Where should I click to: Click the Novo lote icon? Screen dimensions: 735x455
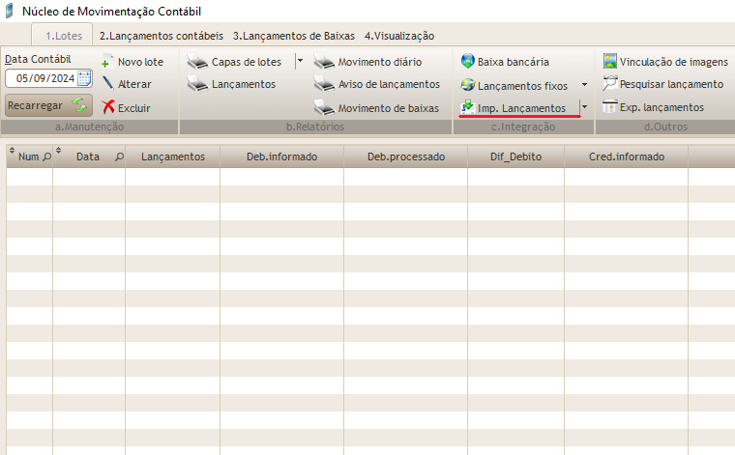click(x=107, y=62)
